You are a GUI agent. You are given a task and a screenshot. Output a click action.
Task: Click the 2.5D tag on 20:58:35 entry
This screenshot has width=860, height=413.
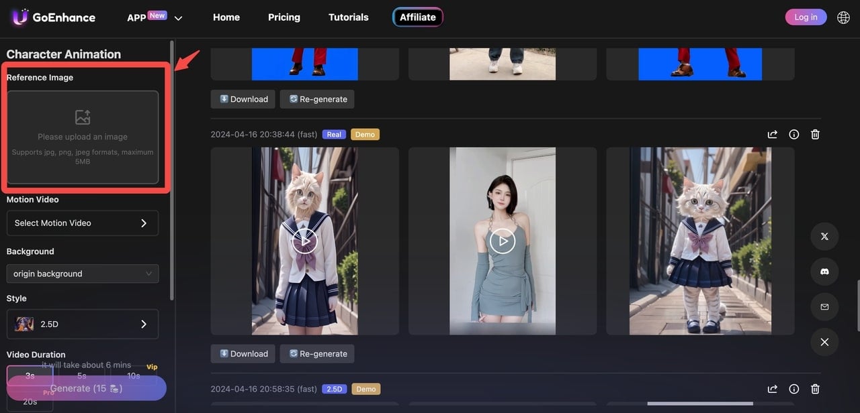click(x=334, y=389)
